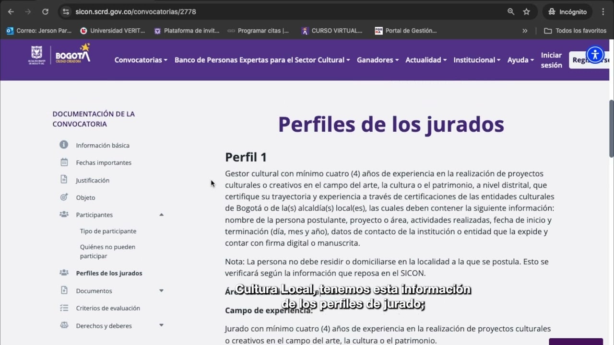This screenshot has height=345, width=614.
Task: Click Iniciar sesión link
Action: click(551, 60)
